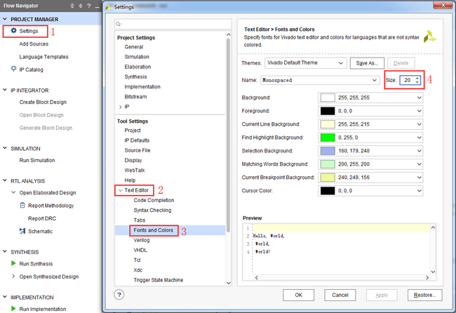Open Find Highlight Background dropdown arrow
Viewport: 456px width, 313px height.
419,138
